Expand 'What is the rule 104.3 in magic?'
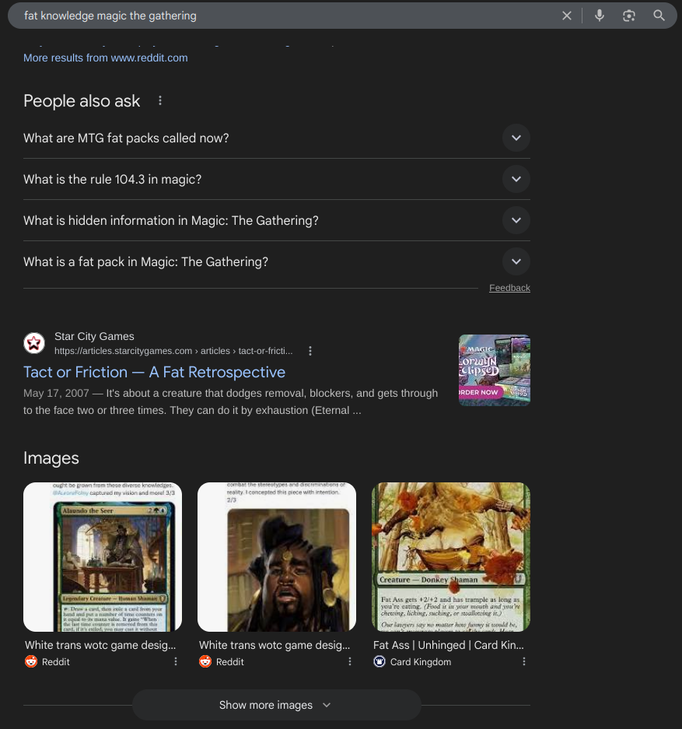 tap(276, 180)
